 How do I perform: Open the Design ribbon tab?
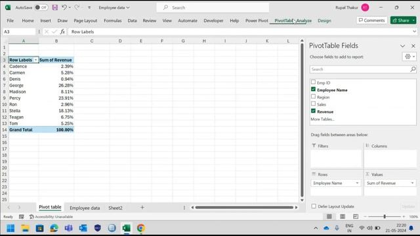pos(324,20)
